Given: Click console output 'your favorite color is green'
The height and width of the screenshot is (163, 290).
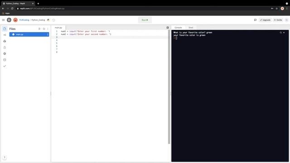Looking at the screenshot, I should [x=189, y=35].
